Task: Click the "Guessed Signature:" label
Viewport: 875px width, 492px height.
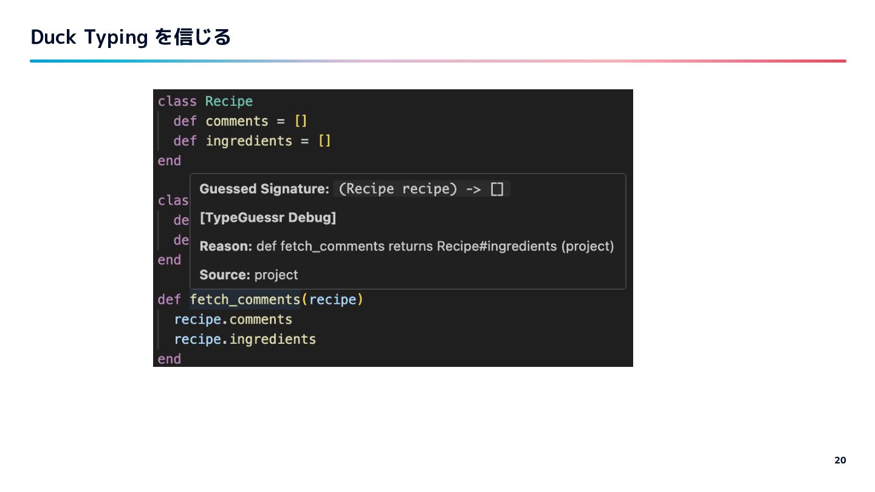Action: click(264, 189)
